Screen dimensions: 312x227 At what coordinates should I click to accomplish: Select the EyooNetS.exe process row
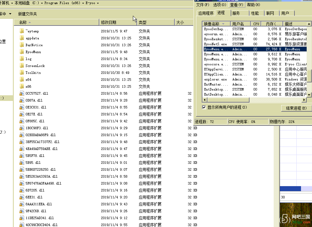[x=255, y=44]
